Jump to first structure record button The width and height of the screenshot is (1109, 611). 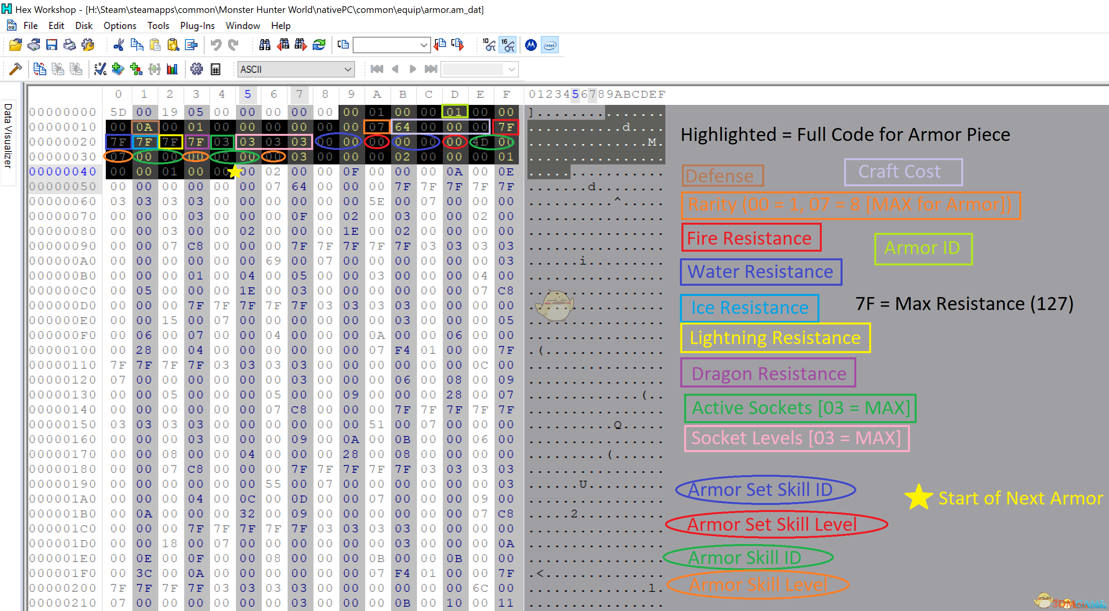377,69
